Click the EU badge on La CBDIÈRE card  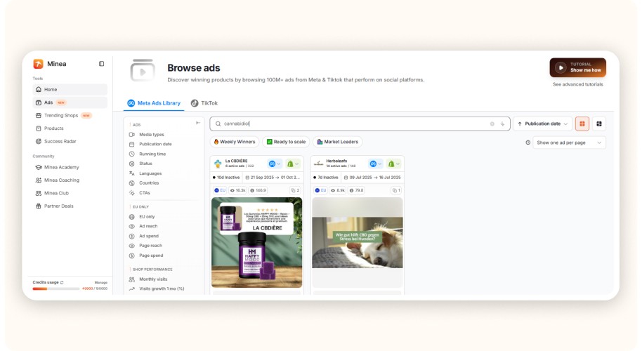tap(220, 190)
